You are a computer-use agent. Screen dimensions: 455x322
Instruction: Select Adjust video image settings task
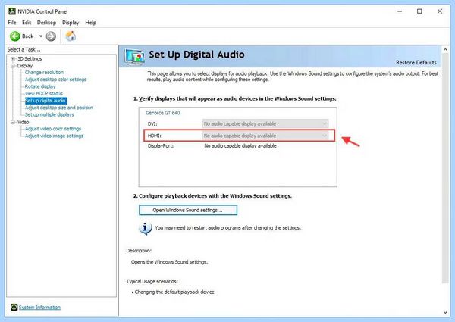(55, 136)
